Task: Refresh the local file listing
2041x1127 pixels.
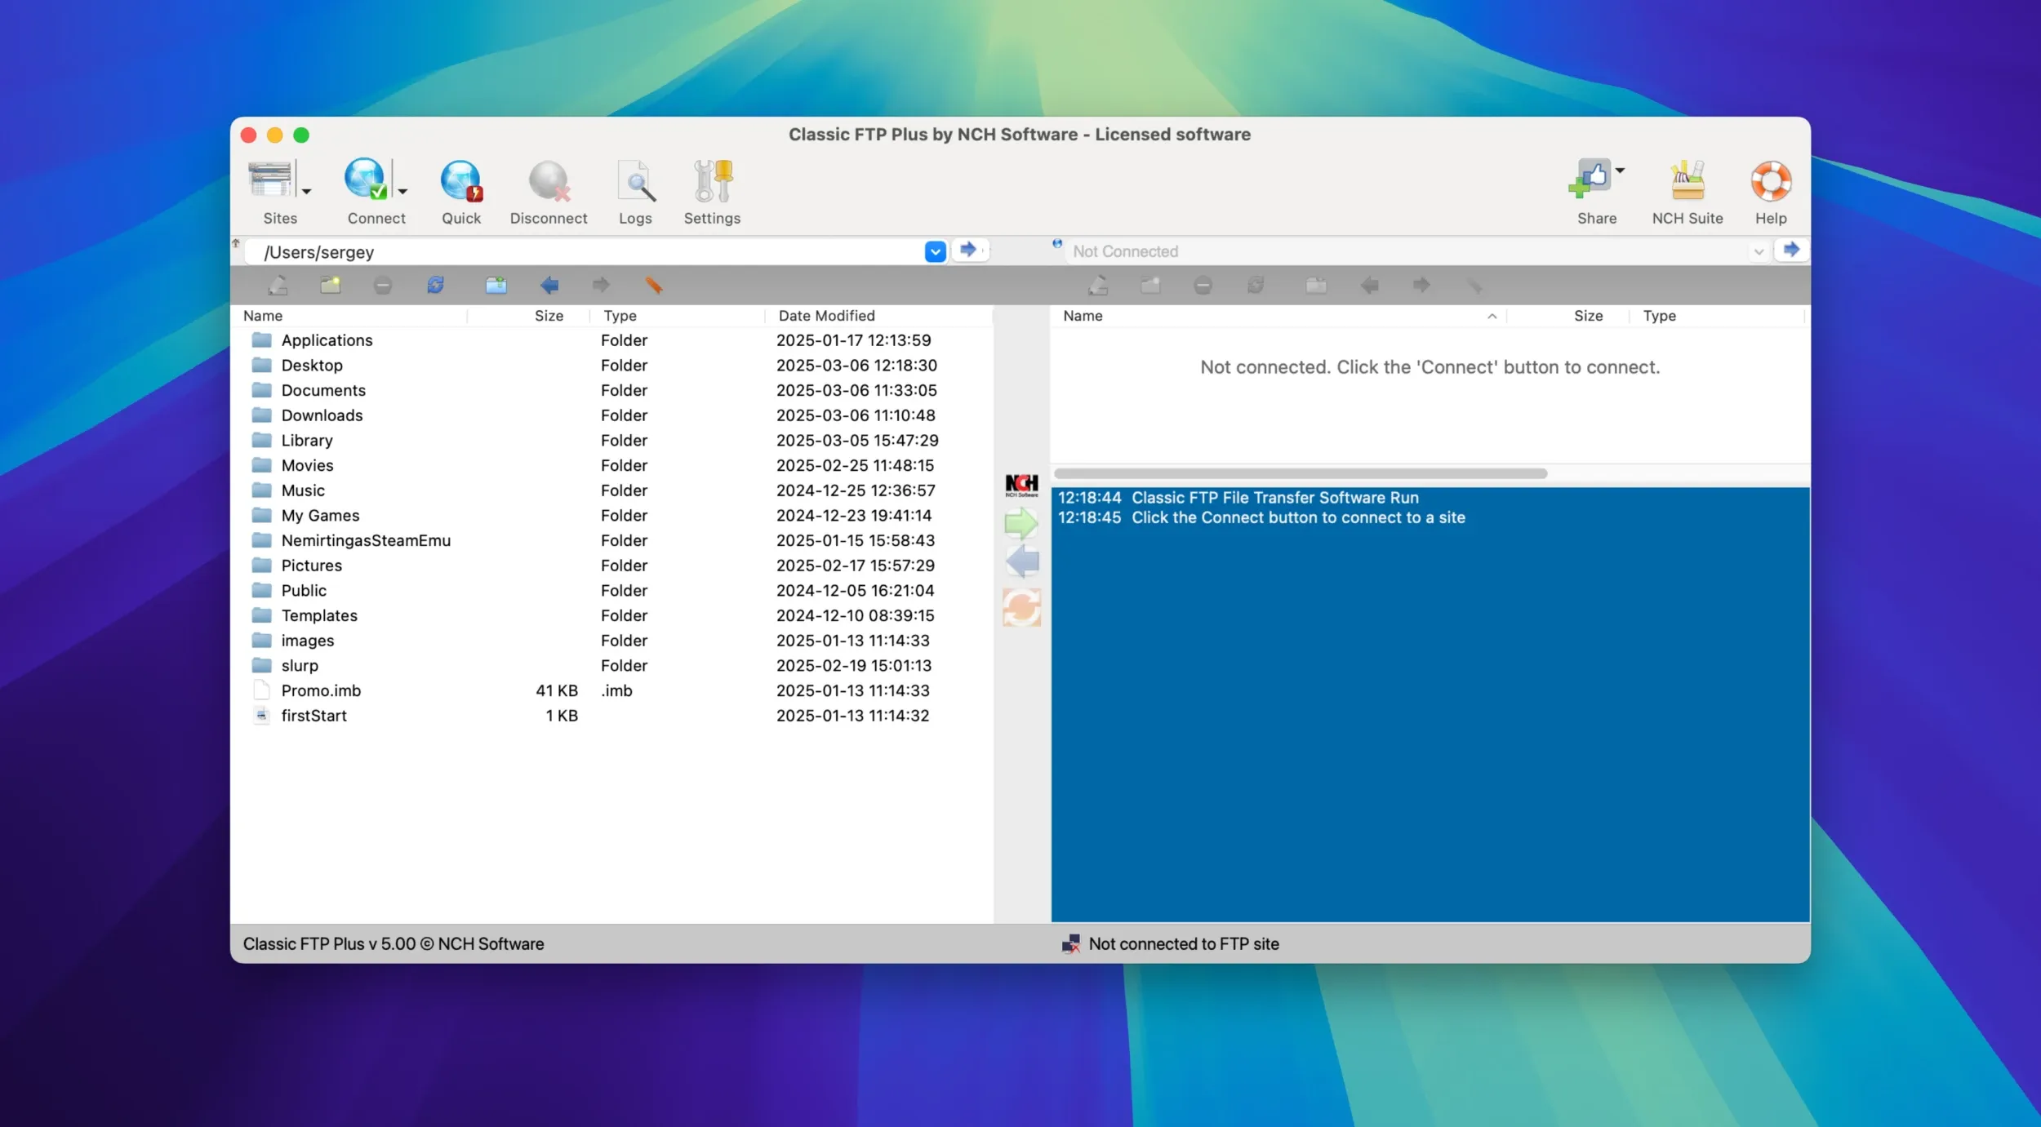Action: (436, 284)
